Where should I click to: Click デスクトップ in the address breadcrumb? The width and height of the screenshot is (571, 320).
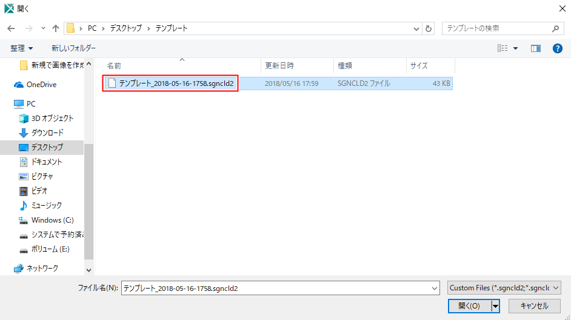tap(126, 28)
